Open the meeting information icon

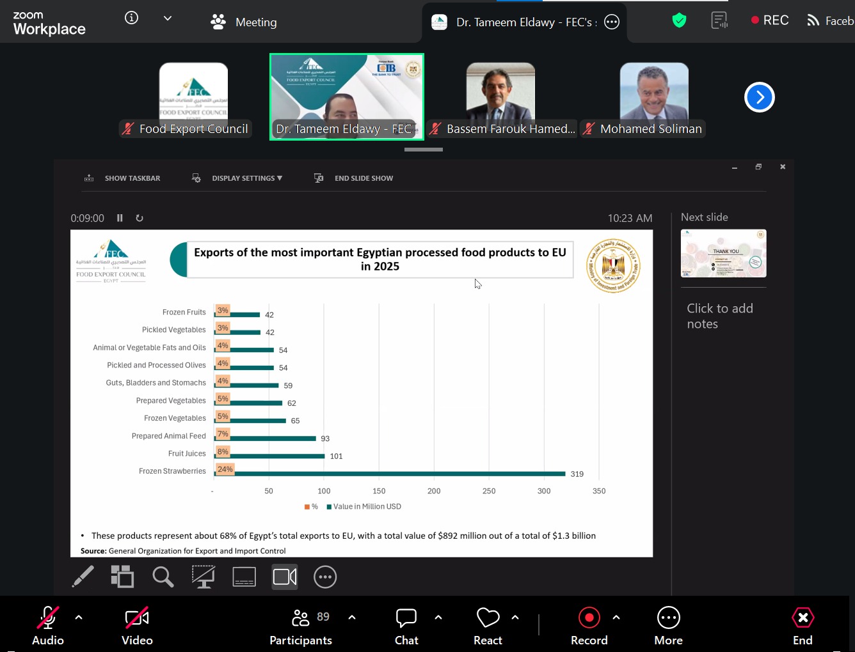click(131, 19)
